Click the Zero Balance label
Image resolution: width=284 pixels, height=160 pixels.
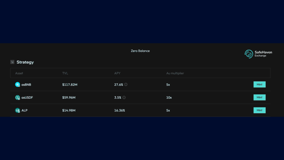[140, 51]
